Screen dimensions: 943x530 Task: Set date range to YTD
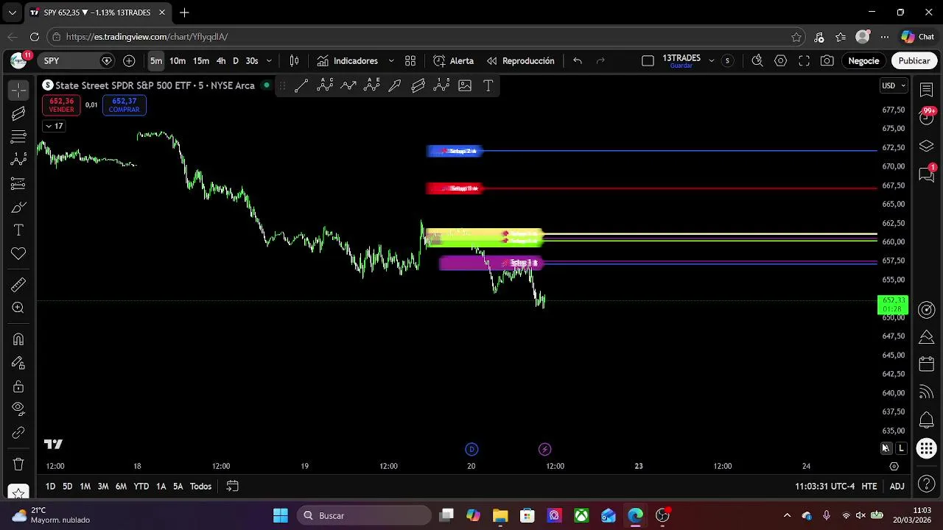[x=141, y=487]
